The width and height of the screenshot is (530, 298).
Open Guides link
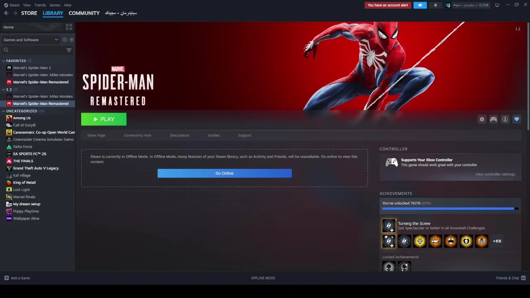point(214,135)
